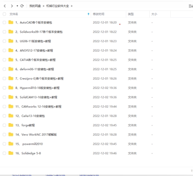Open the Solidedge 5-8 folder icon
This screenshot has height=176, width=193.
(x=11, y=153)
